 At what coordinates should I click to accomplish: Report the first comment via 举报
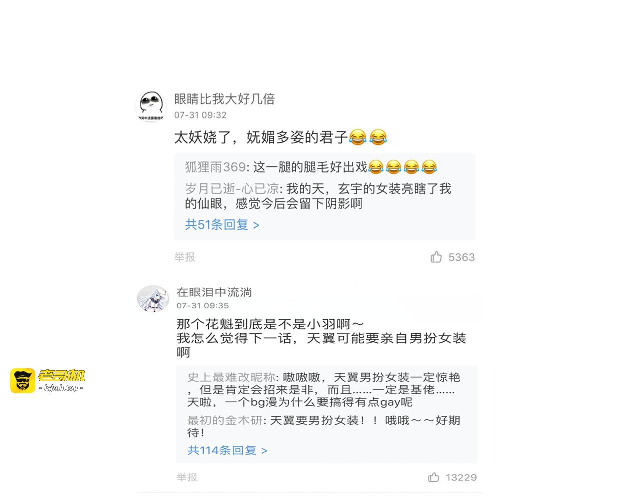point(185,257)
